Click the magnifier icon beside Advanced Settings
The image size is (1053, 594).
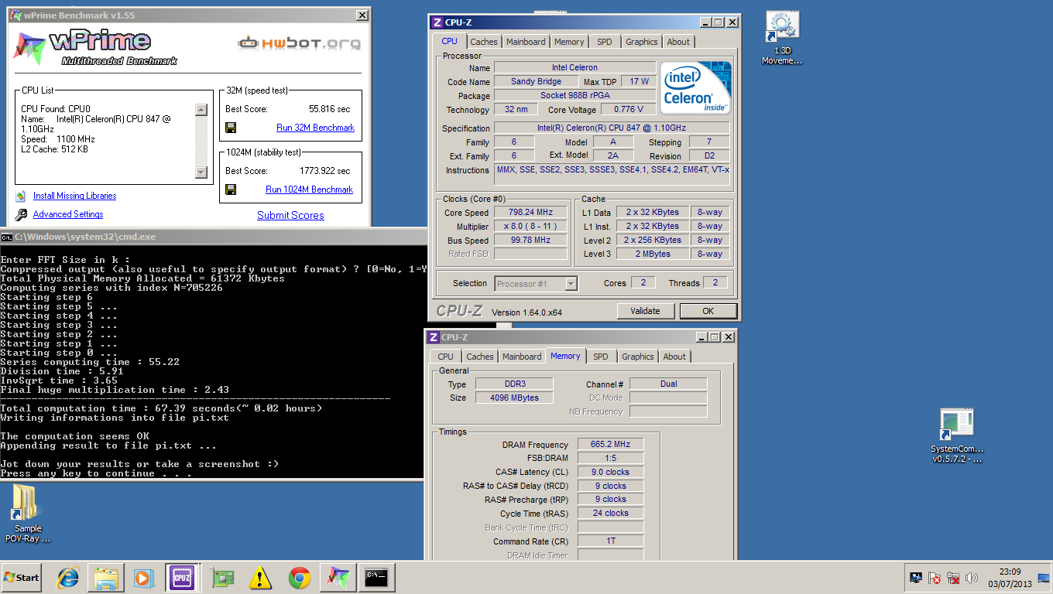[20, 214]
